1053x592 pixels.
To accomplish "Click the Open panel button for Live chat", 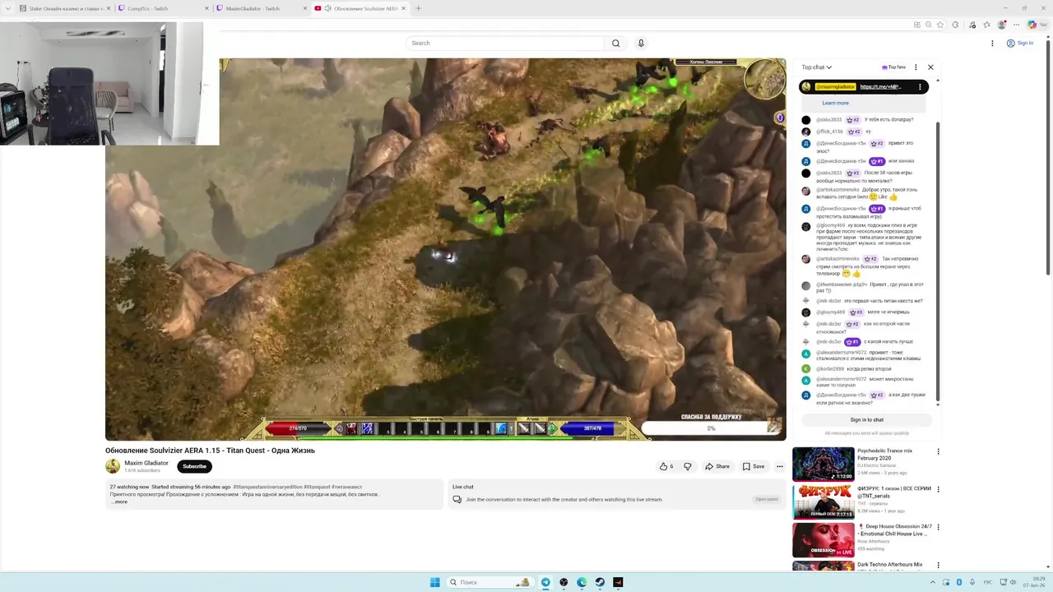I will click(x=767, y=499).
